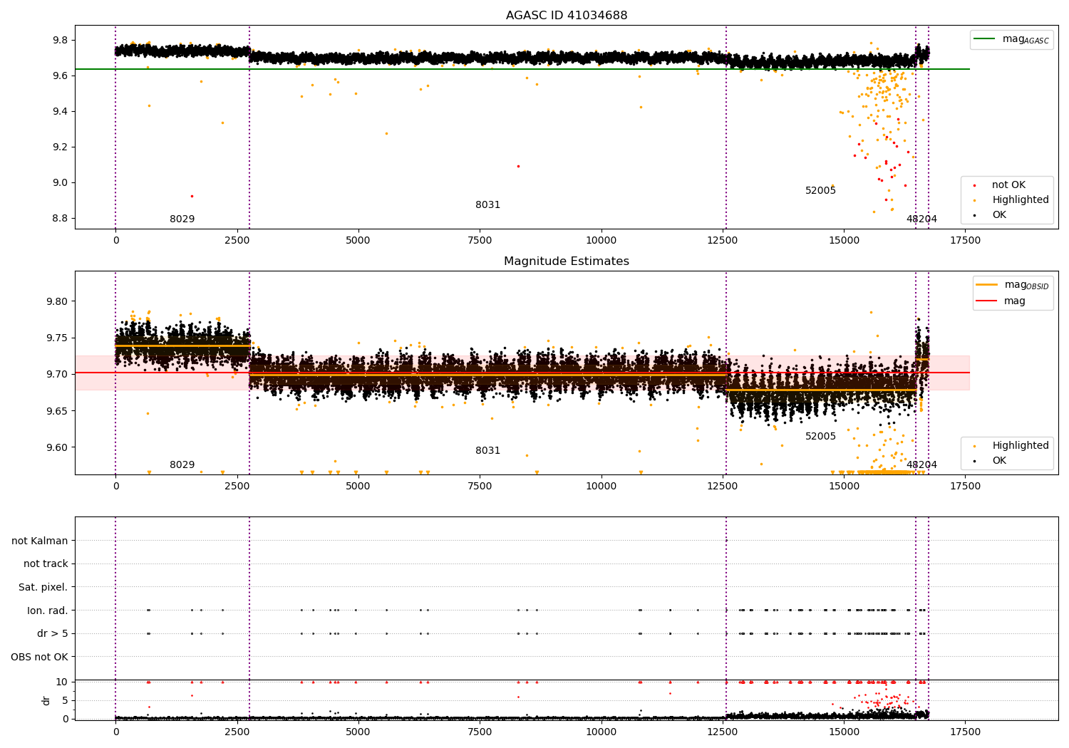The image size is (1069, 748).
Task: Click obsid label 8031 in the Magnitude Estimates plot
Action: coord(487,451)
